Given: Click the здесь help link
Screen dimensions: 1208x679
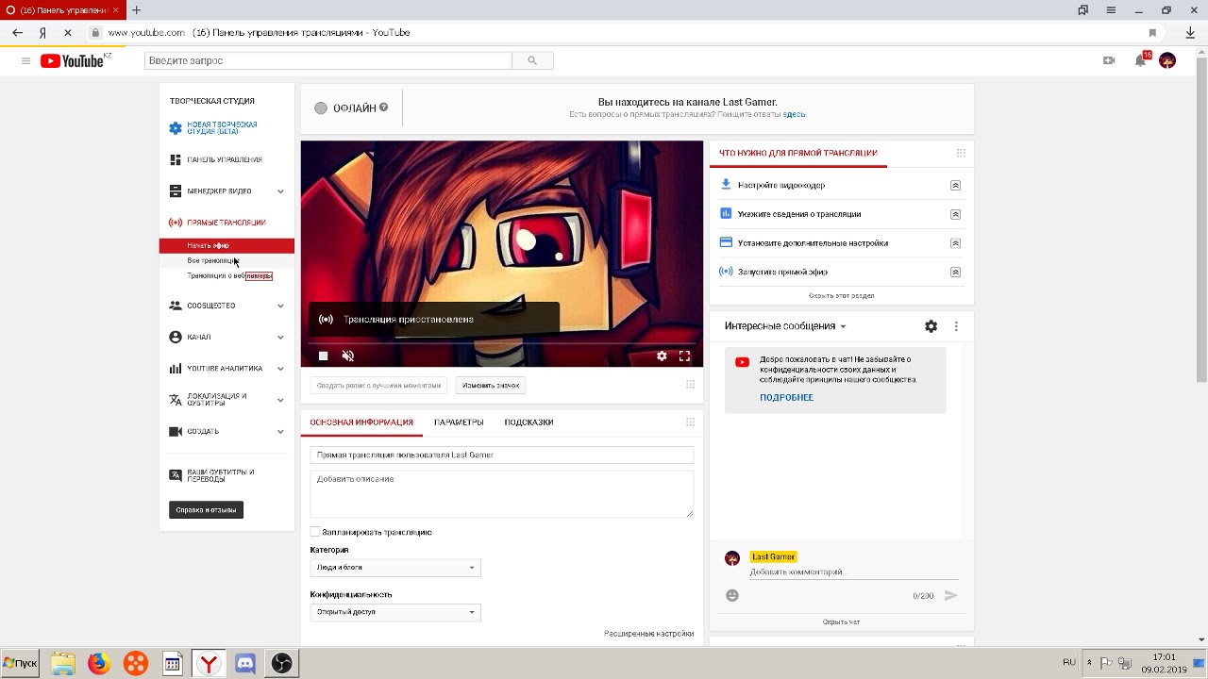Looking at the screenshot, I should coord(794,114).
